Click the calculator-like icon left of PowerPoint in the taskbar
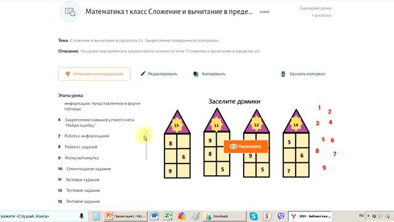 point(97,216)
